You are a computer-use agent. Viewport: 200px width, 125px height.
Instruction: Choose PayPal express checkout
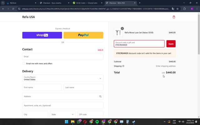(x=83, y=35)
